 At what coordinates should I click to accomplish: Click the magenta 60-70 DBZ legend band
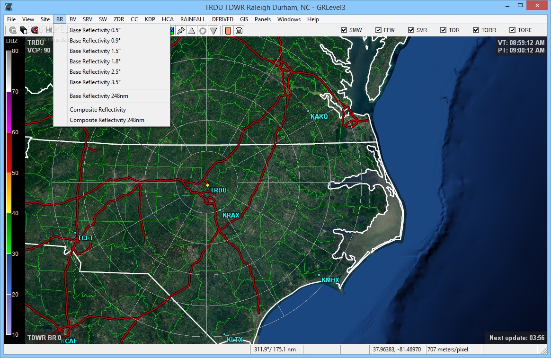(x=9, y=112)
